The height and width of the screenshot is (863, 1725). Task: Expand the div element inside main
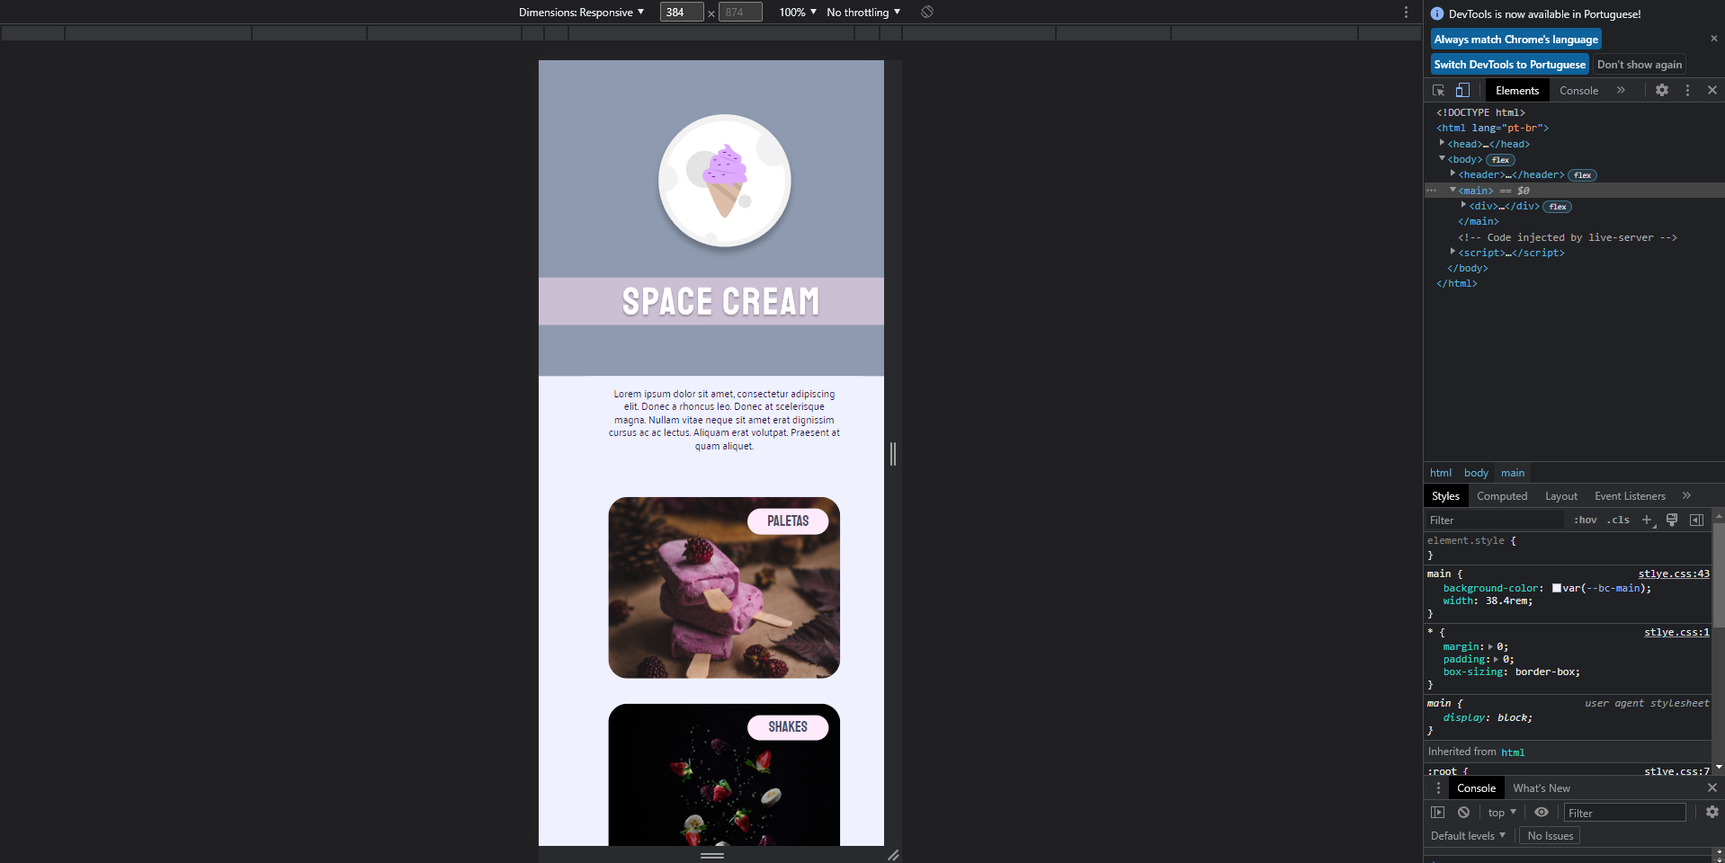(x=1463, y=205)
